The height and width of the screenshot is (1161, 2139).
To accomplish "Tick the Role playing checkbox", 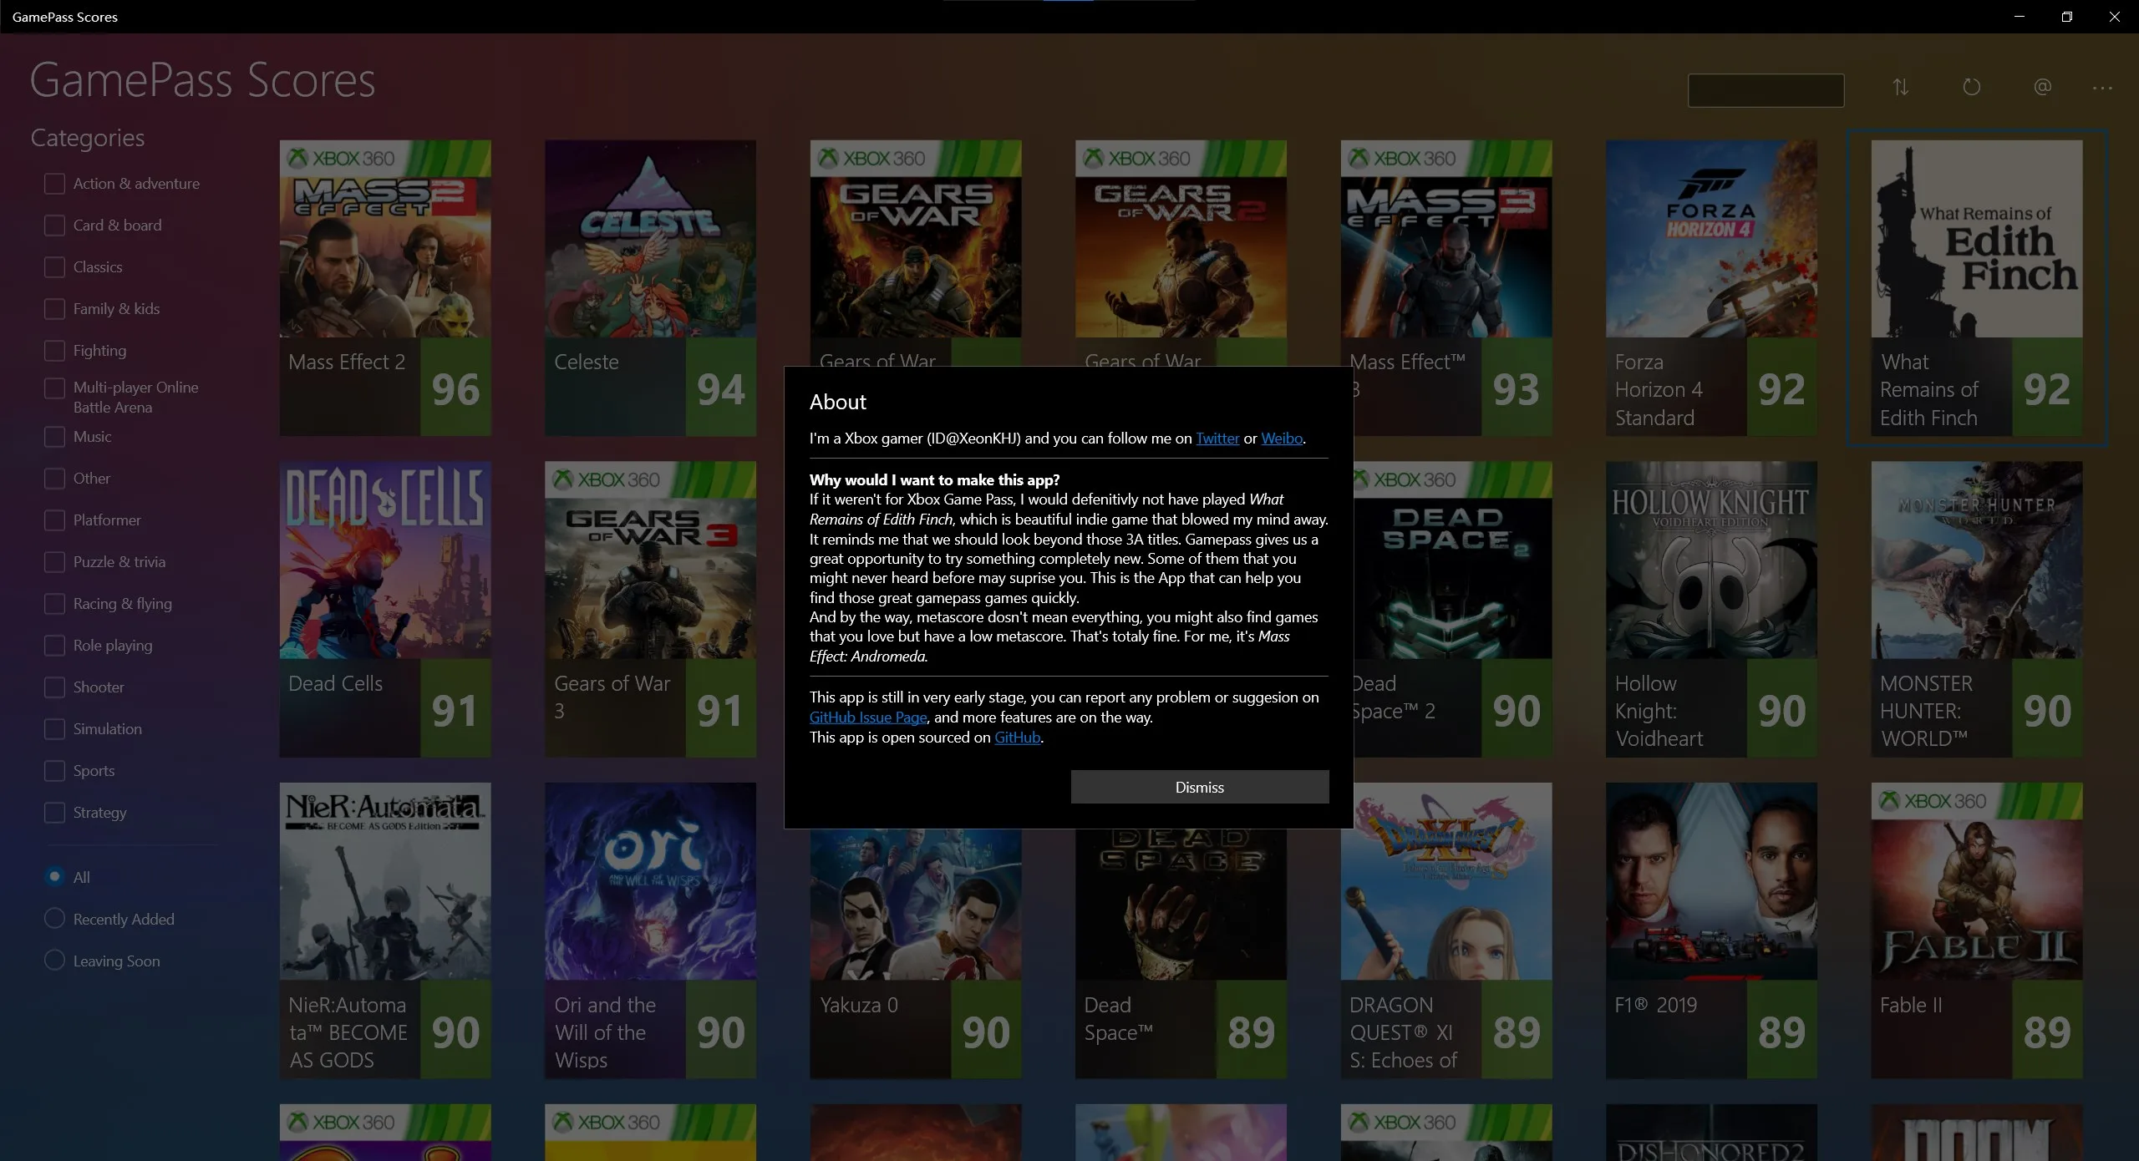I will tap(54, 646).
